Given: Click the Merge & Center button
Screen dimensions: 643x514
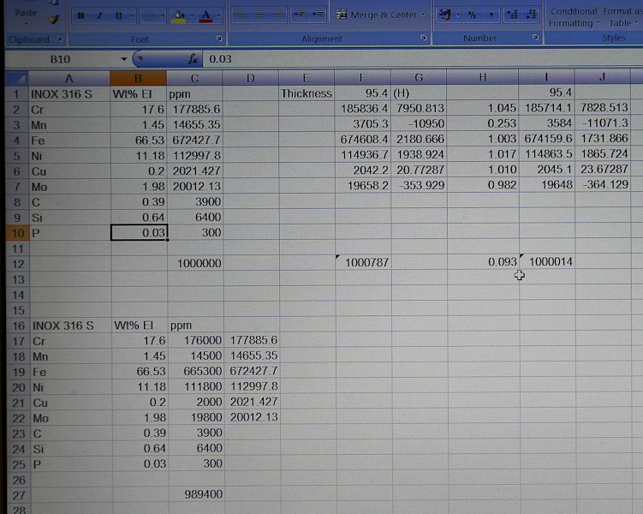Looking at the screenshot, I should coord(377,15).
